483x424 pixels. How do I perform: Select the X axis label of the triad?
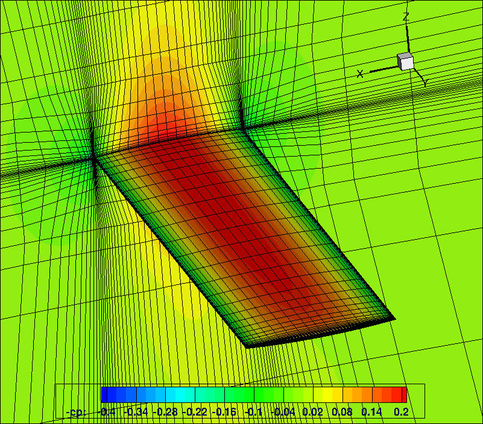pos(360,73)
